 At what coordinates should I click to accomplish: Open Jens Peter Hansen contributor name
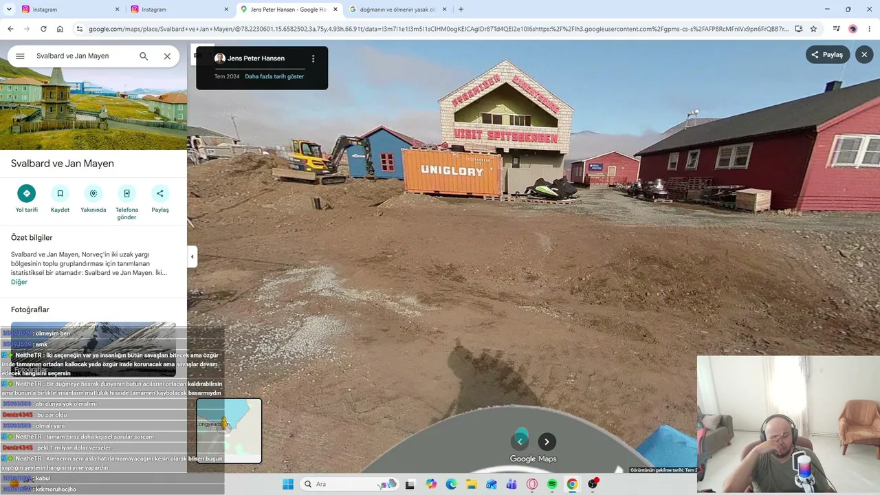pos(256,58)
